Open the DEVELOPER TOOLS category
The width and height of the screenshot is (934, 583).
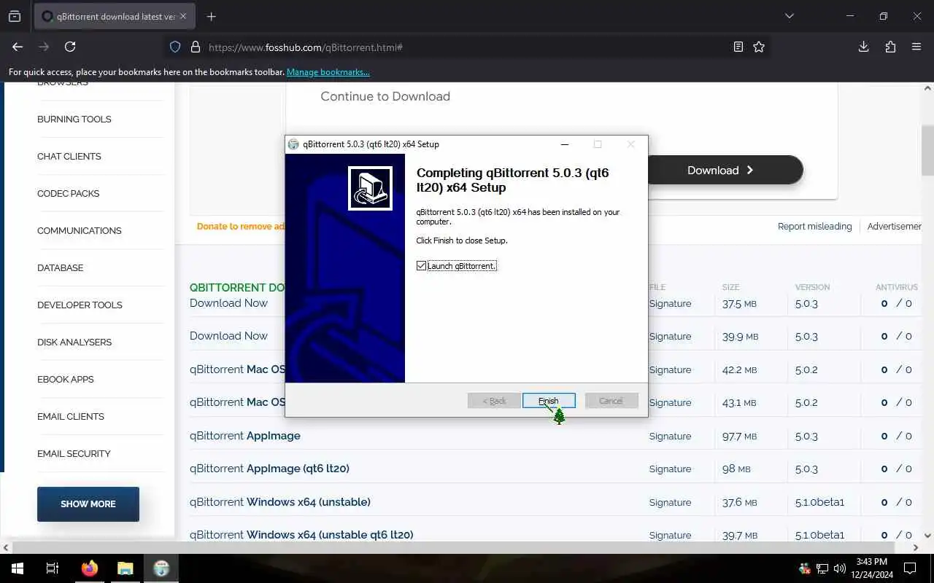[x=80, y=305]
